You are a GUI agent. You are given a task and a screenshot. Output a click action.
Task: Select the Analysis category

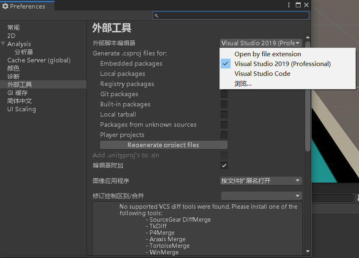(x=19, y=44)
